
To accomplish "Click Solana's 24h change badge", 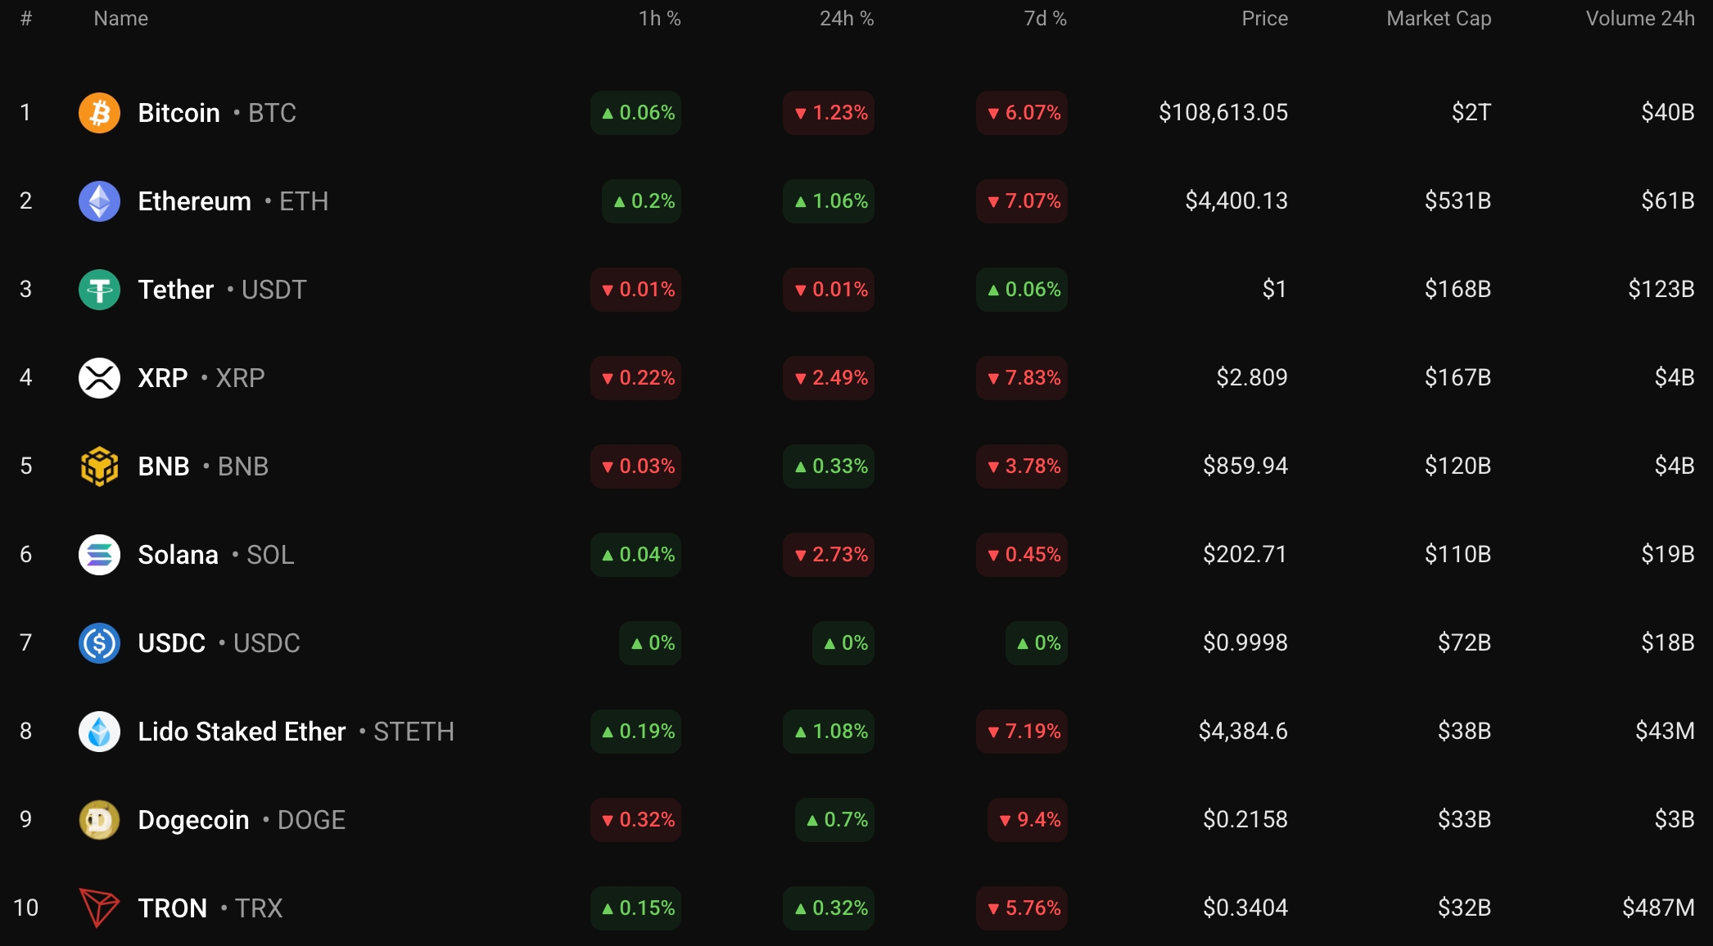I will point(829,555).
